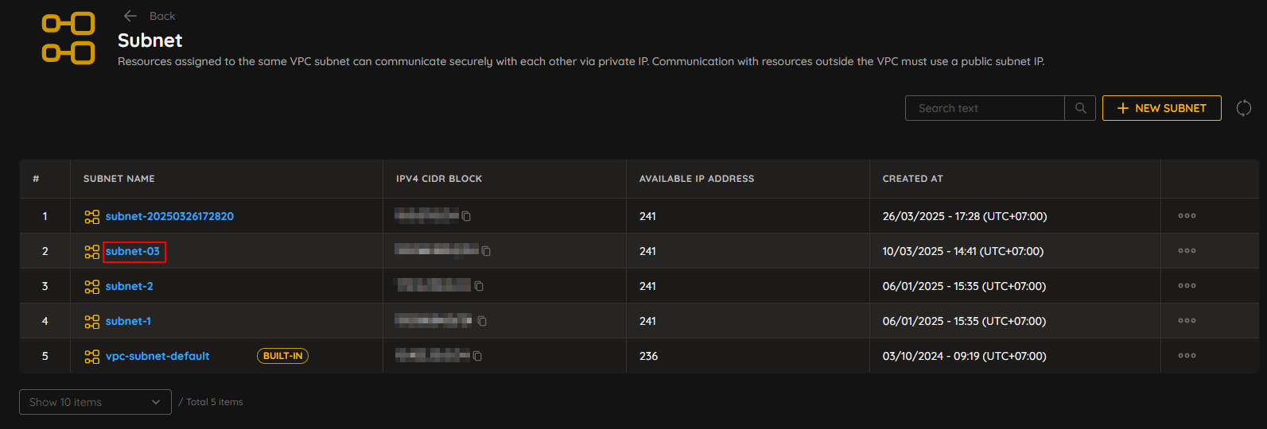1267x429 pixels.
Task: Click the subnet-1 name link
Action: [128, 321]
